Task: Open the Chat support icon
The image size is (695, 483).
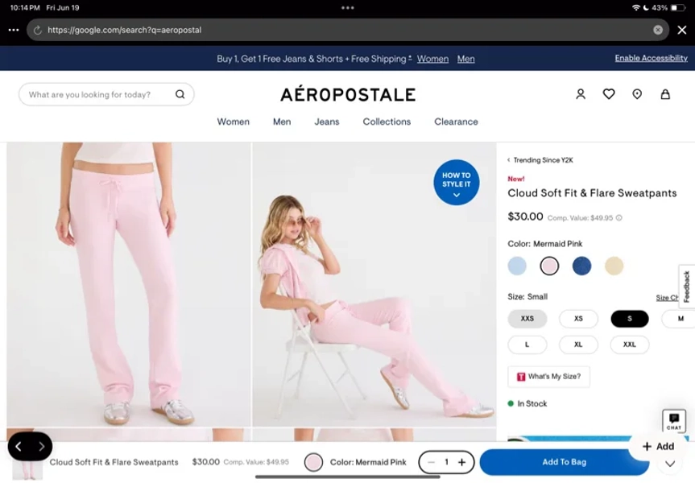Action: [674, 420]
